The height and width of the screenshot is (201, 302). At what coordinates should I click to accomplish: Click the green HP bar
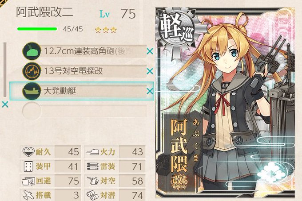click(x=37, y=29)
